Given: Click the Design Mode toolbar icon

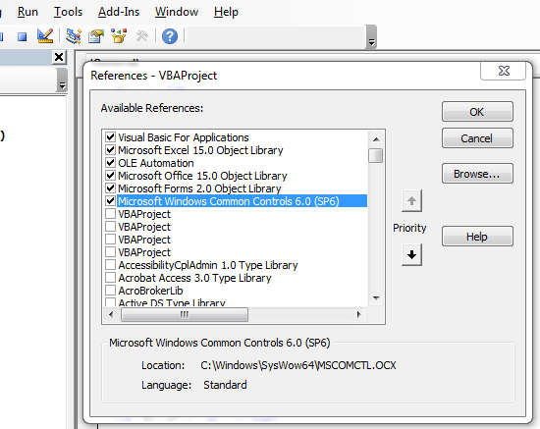Looking at the screenshot, I should [x=45, y=35].
